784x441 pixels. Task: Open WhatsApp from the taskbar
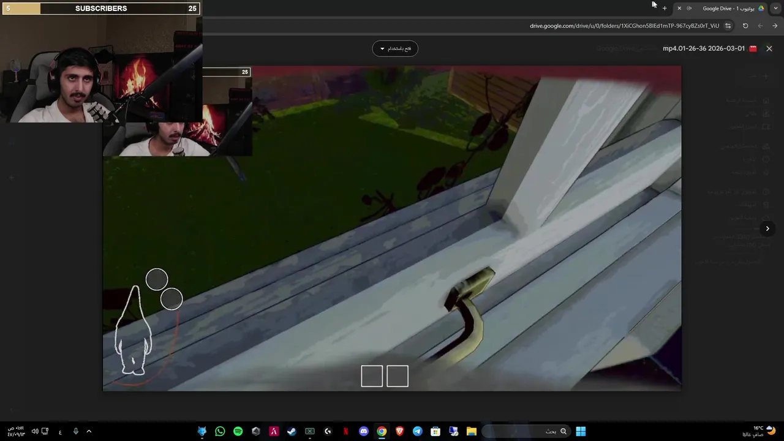click(220, 431)
